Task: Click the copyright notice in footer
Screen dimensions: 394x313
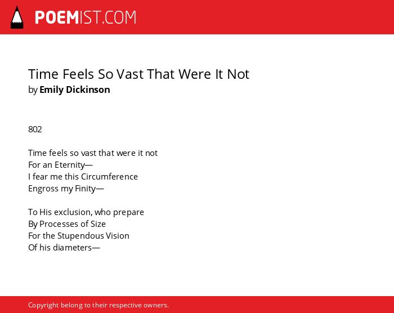Action: point(98,305)
